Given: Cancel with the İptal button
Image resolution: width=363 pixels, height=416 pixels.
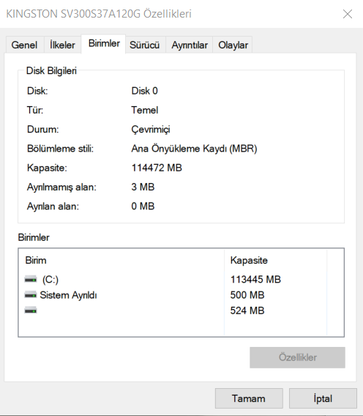Looking at the screenshot, I should click(323, 398).
